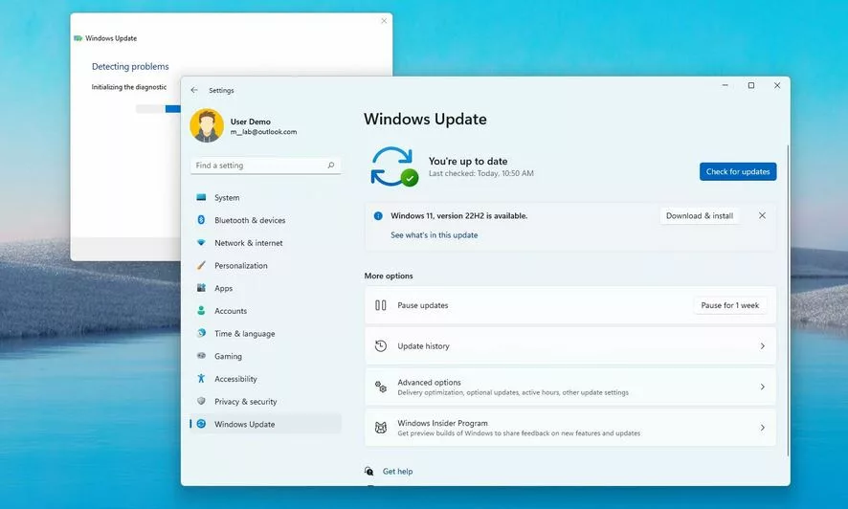Click the search magnifier icon in Find a setting

pyautogui.click(x=330, y=166)
